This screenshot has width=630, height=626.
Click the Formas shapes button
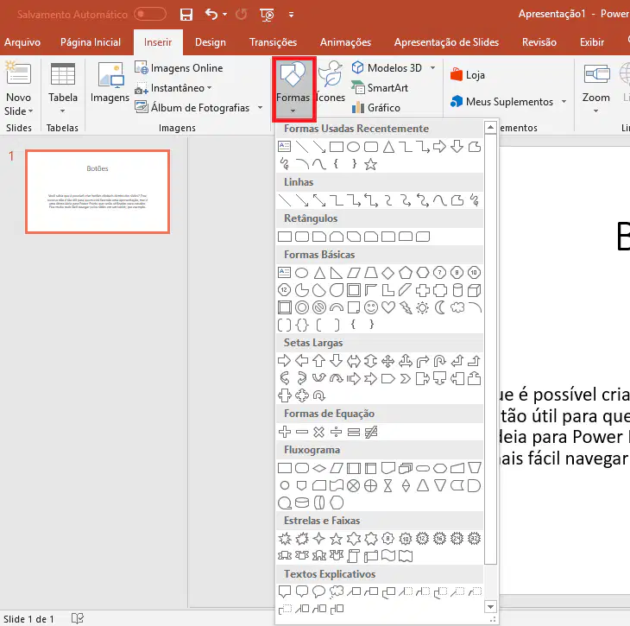point(293,88)
